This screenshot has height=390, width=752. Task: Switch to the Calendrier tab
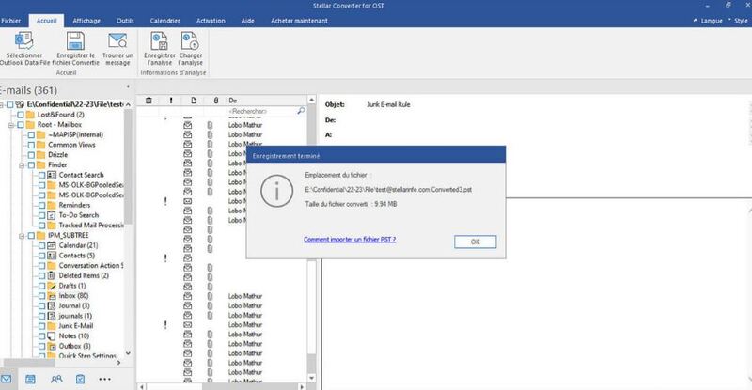[x=165, y=21]
